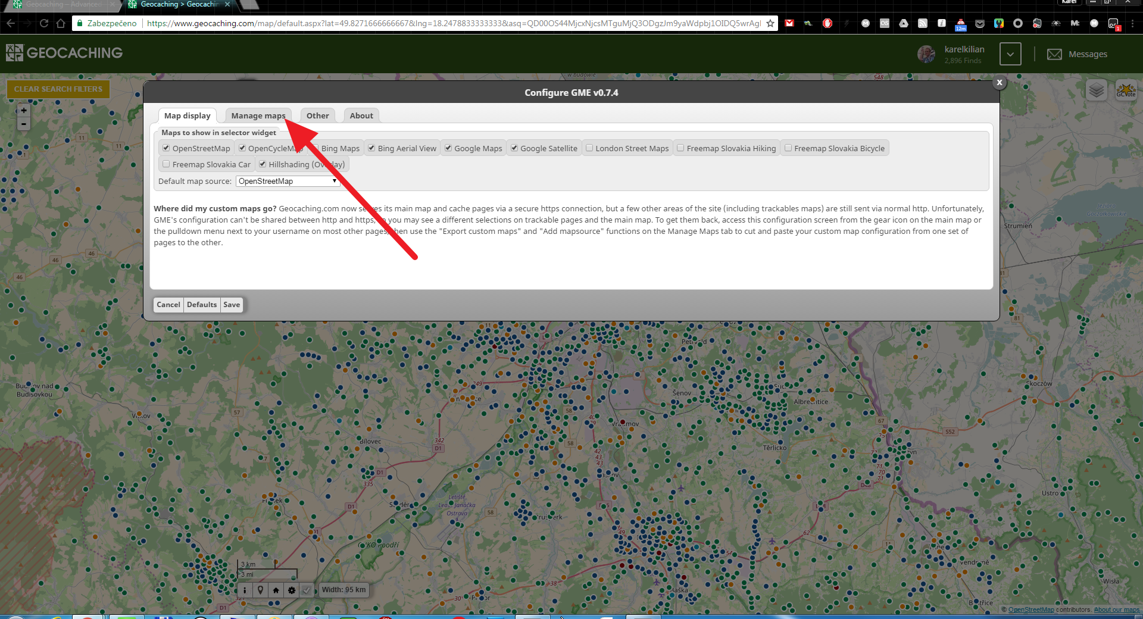Enable Freemap Slovakia Bicycle checkbox

(x=788, y=148)
